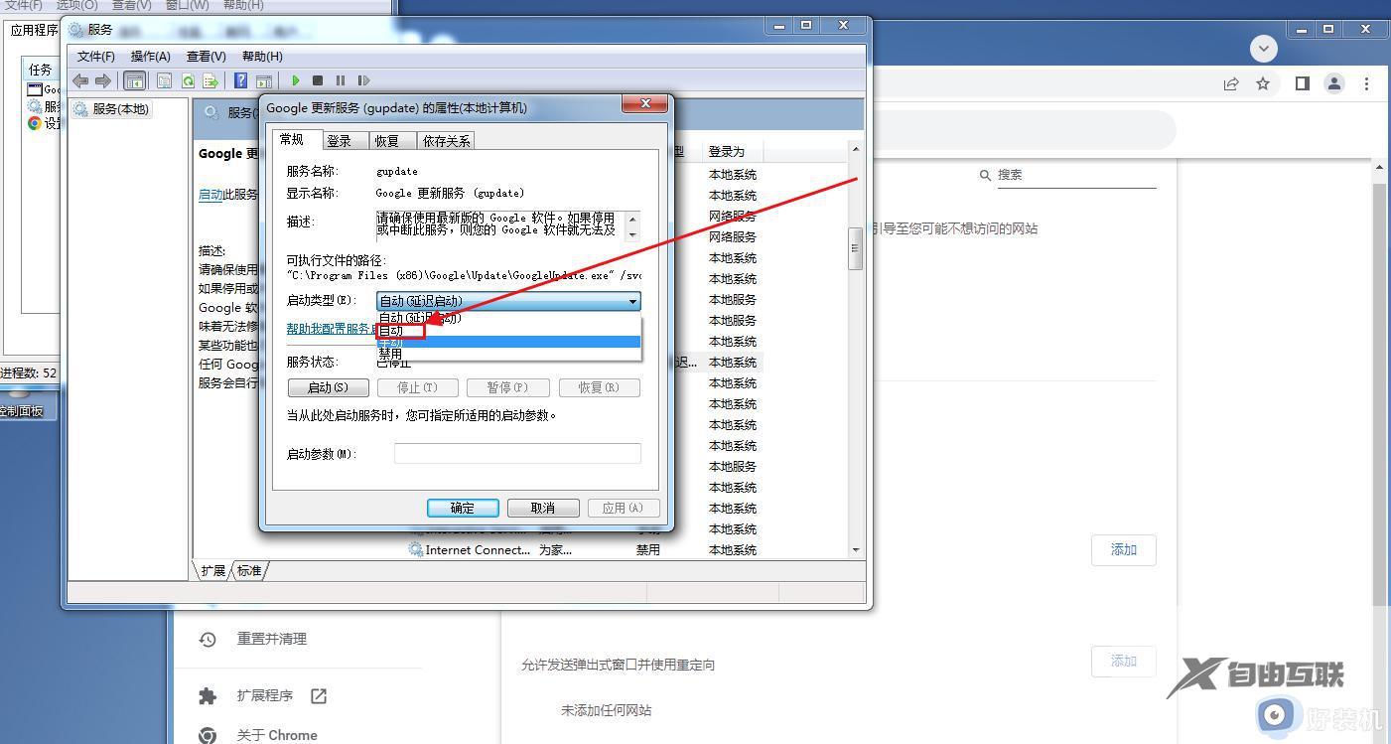Screen dimensions: 1391x744
Task: Switch to the 恢复 (Recovery) tab
Action: 392,141
